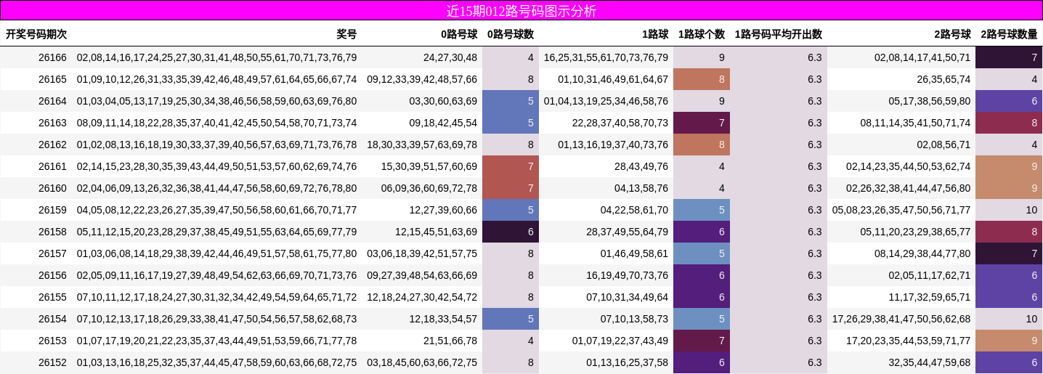Click 2路号球 cell 32,35,44,47,59,68
The image size is (1043, 374).
930,362
